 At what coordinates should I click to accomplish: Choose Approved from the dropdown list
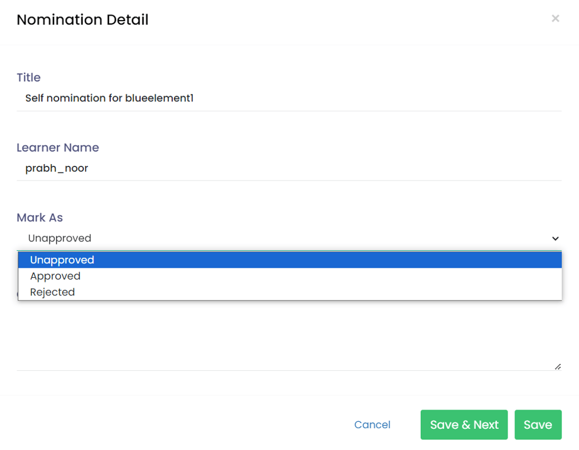pyautogui.click(x=55, y=276)
